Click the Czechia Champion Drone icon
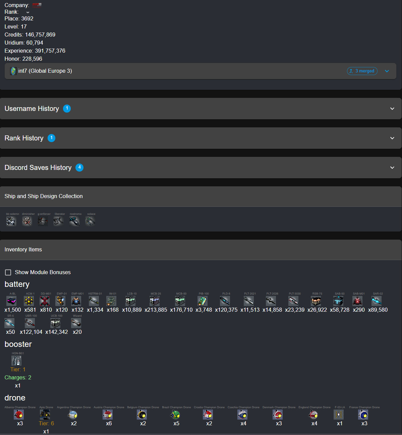 pyautogui.click(x=242, y=415)
